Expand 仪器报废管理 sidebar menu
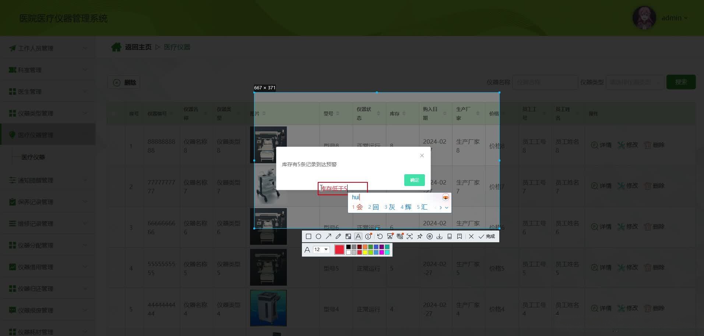The height and width of the screenshot is (336, 704). pyautogui.click(x=48, y=310)
